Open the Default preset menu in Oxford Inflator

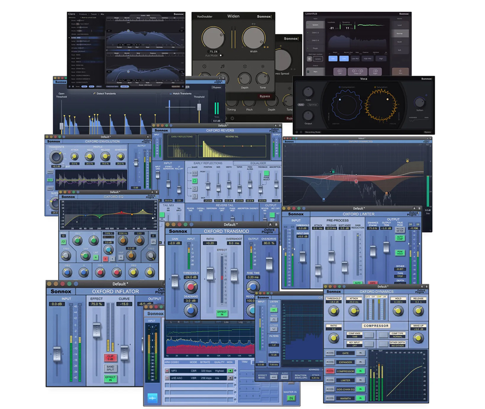tap(120, 284)
